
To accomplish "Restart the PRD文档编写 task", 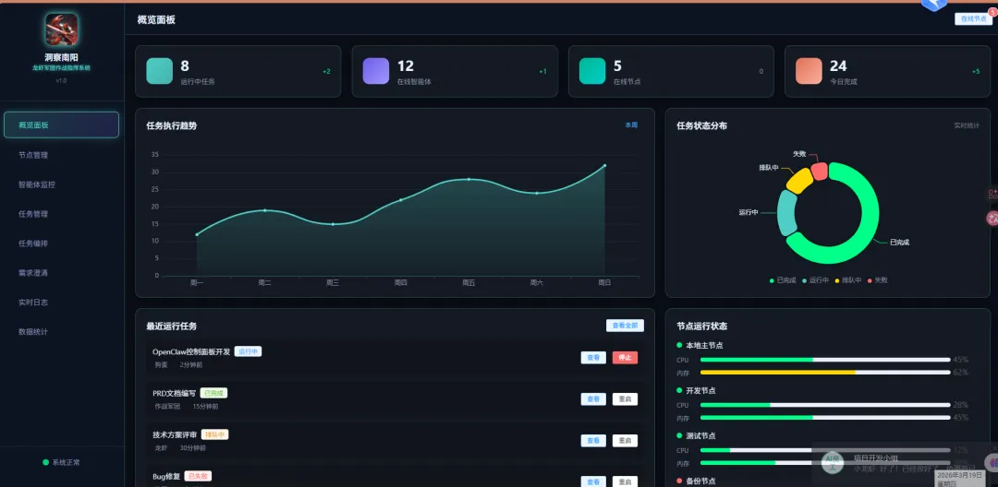I will [x=625, y=399].
